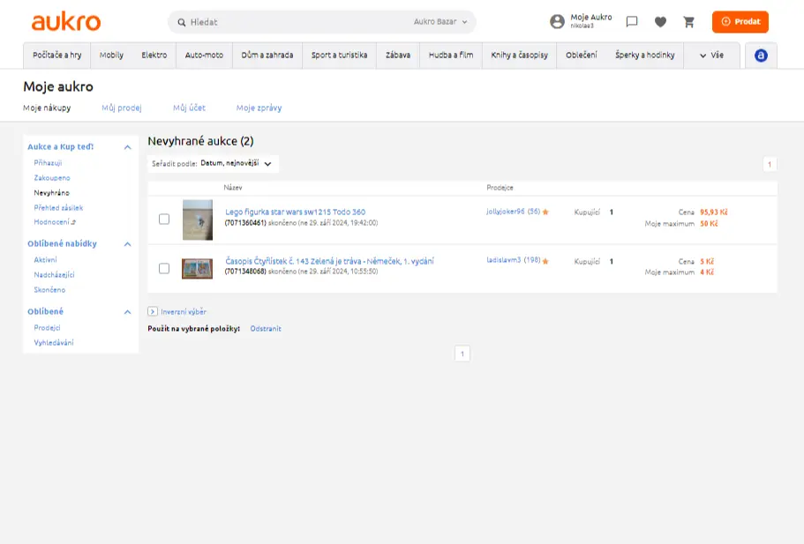Viewport: 804px width, 544px height.
Task: Open the Časopis Čtyřlístek item thumbnail
Action: coord(198,268)
